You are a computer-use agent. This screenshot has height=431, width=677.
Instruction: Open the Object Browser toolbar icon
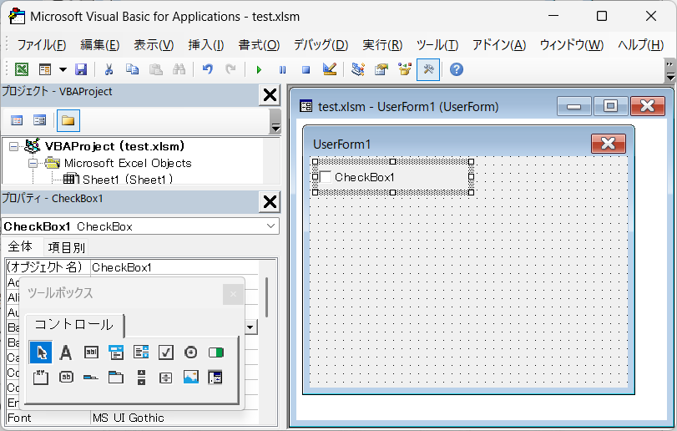pyautogui.click(x=405, y=69)
